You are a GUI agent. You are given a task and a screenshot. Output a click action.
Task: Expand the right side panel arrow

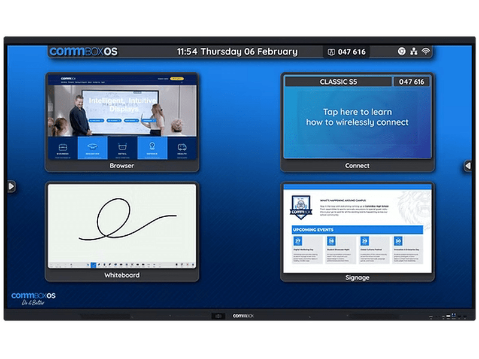pos(468,166)
